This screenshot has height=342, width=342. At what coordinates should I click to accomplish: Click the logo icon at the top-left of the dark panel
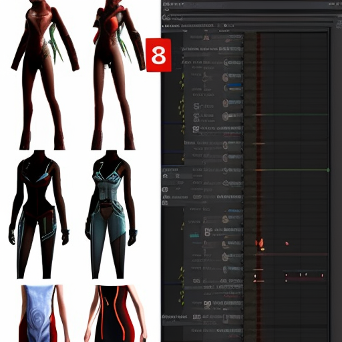tap(166, 17)
